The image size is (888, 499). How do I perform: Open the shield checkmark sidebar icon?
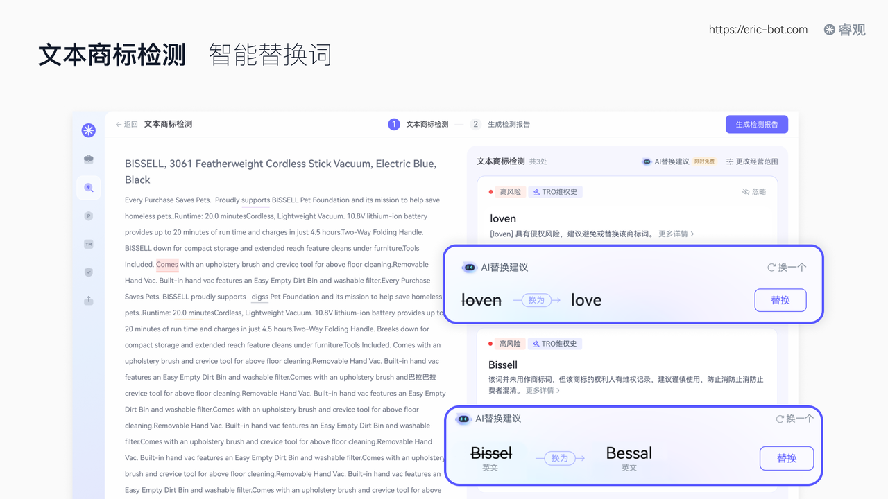coord(88,272)
